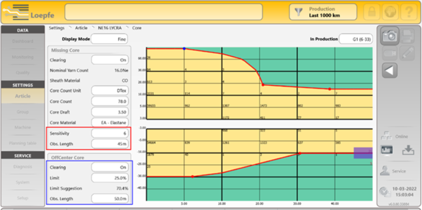Click the padlock lock icon
The height and width of the screenshot is (210, 422).
(x=372, y=12)
